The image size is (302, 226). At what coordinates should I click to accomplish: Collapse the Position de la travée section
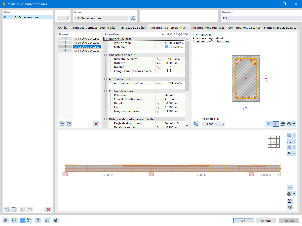coord(106,91)
